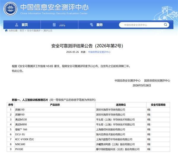Click 深圳市海思半导体有限公司 in 昇腾310 row

[110, 110]
